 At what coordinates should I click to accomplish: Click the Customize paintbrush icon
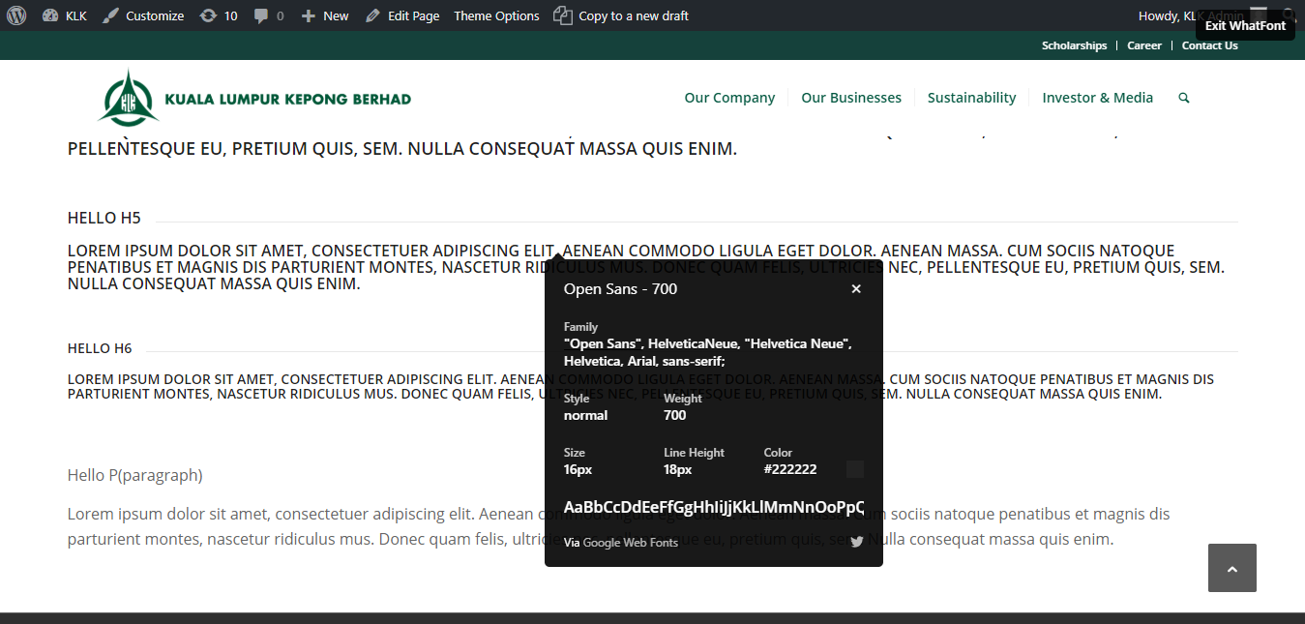(x=110, y=15)
